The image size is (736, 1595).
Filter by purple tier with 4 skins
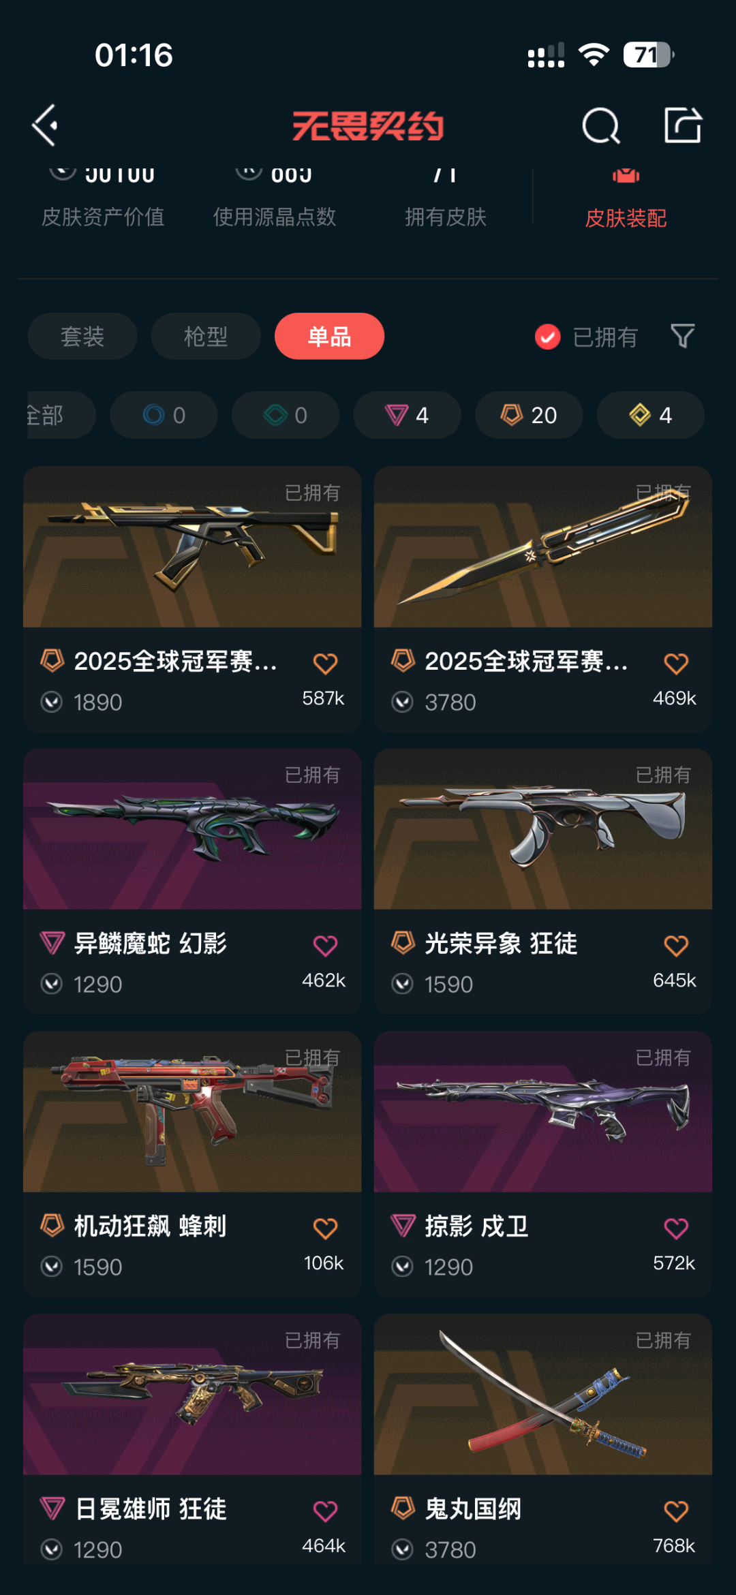click(407, 415)
